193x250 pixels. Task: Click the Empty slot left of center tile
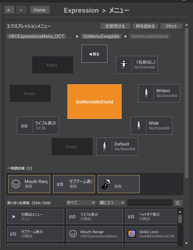click(x=30, y=93)
